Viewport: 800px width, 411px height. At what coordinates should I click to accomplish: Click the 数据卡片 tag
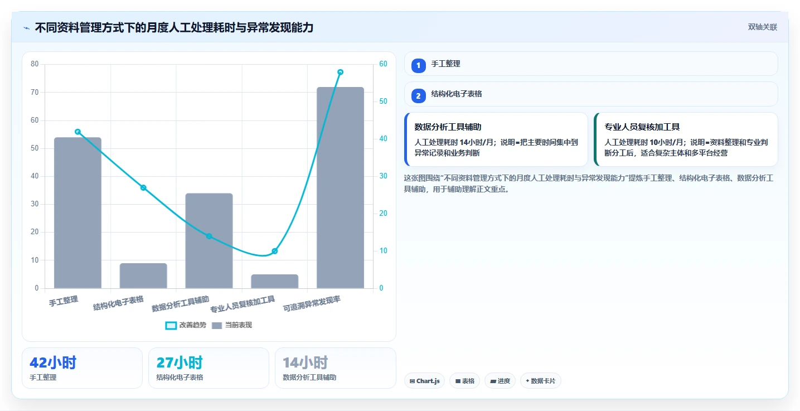pyautogui.click(x=540, y=381)
